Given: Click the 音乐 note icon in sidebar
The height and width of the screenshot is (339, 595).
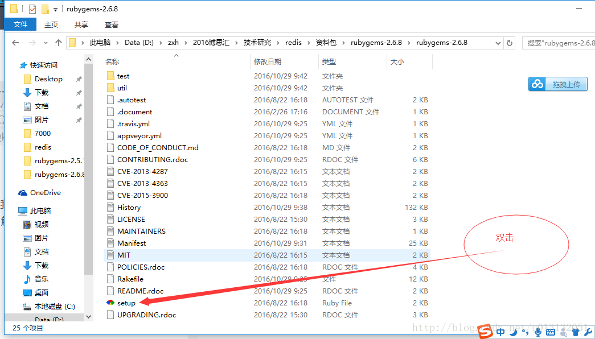Looking at the screenshot, I should [x=27, y=279].
